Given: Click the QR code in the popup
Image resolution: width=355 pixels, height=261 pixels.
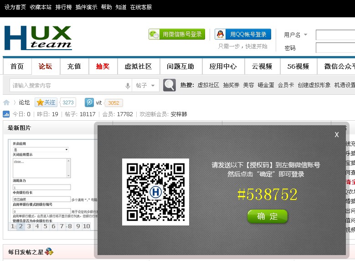Looking at the screenshot, I should coord(155,192).
